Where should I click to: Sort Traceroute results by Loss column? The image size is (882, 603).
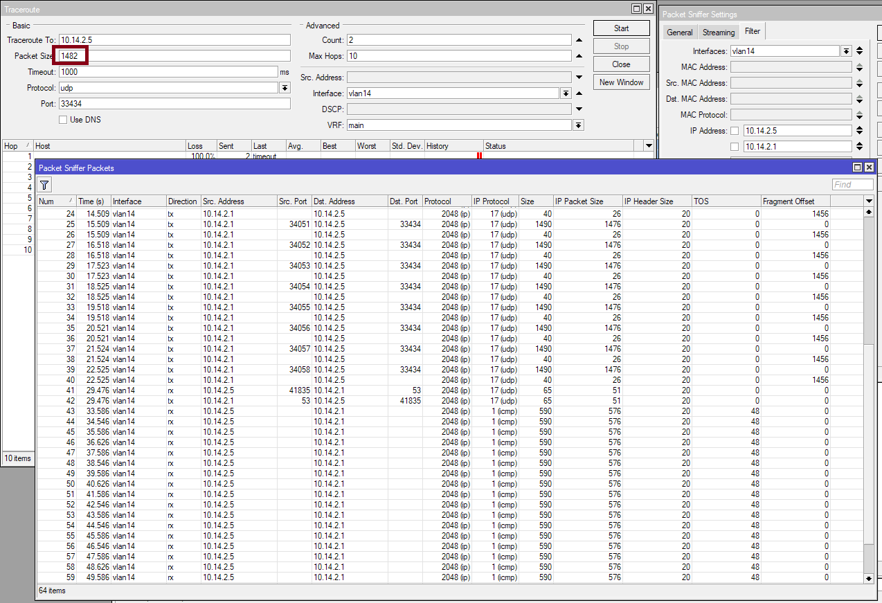point(201,146)
